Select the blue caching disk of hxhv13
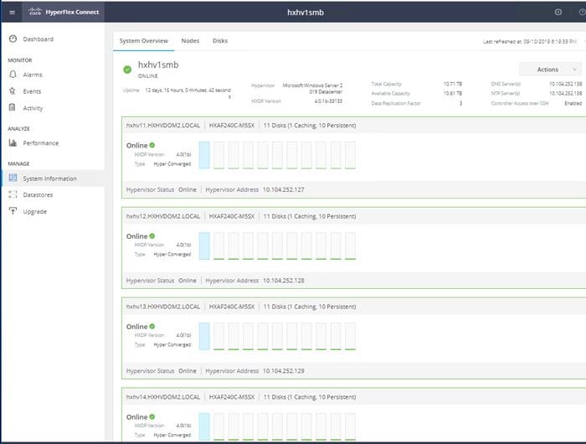Image resolution: width=586 pixels, height=444 pixels. (x=204, y=336)
